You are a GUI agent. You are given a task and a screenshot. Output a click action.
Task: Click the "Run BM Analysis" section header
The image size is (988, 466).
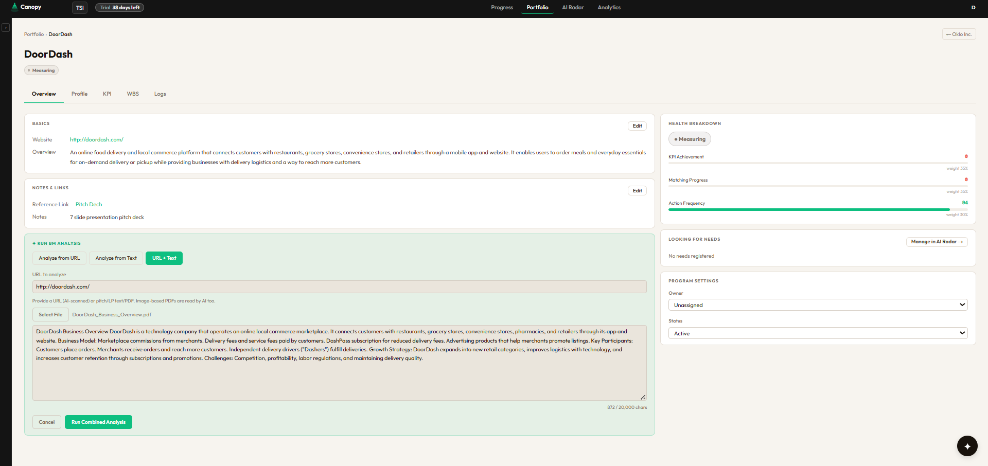(57, 243)
